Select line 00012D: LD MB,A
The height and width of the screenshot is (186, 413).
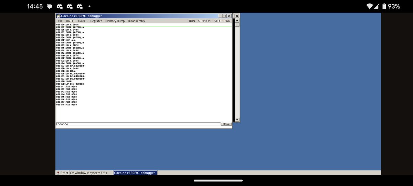tap(66, 71)
